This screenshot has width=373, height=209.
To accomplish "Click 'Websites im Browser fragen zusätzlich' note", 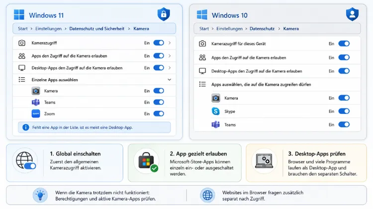I will click(263, 196).
